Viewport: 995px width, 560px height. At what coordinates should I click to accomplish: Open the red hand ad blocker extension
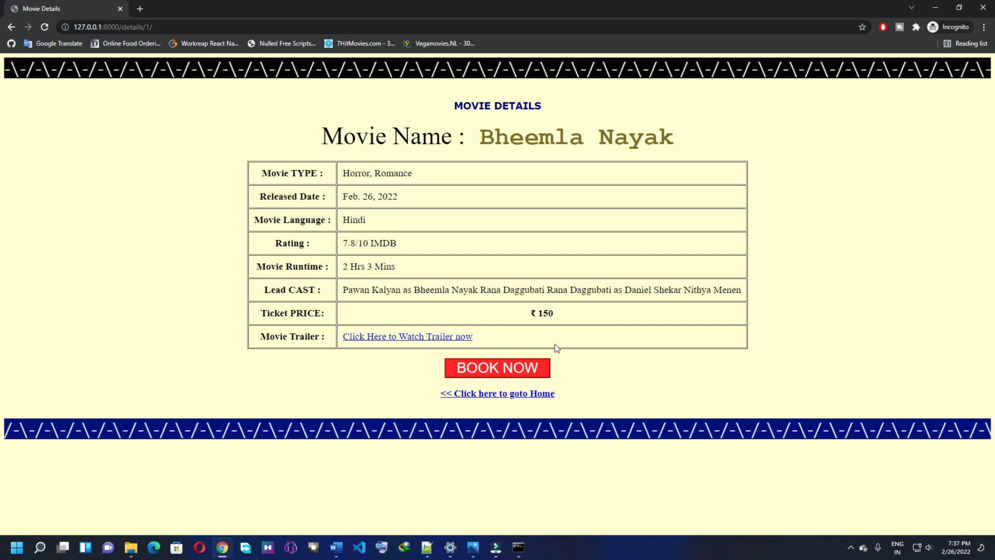(x=883, y=27)
